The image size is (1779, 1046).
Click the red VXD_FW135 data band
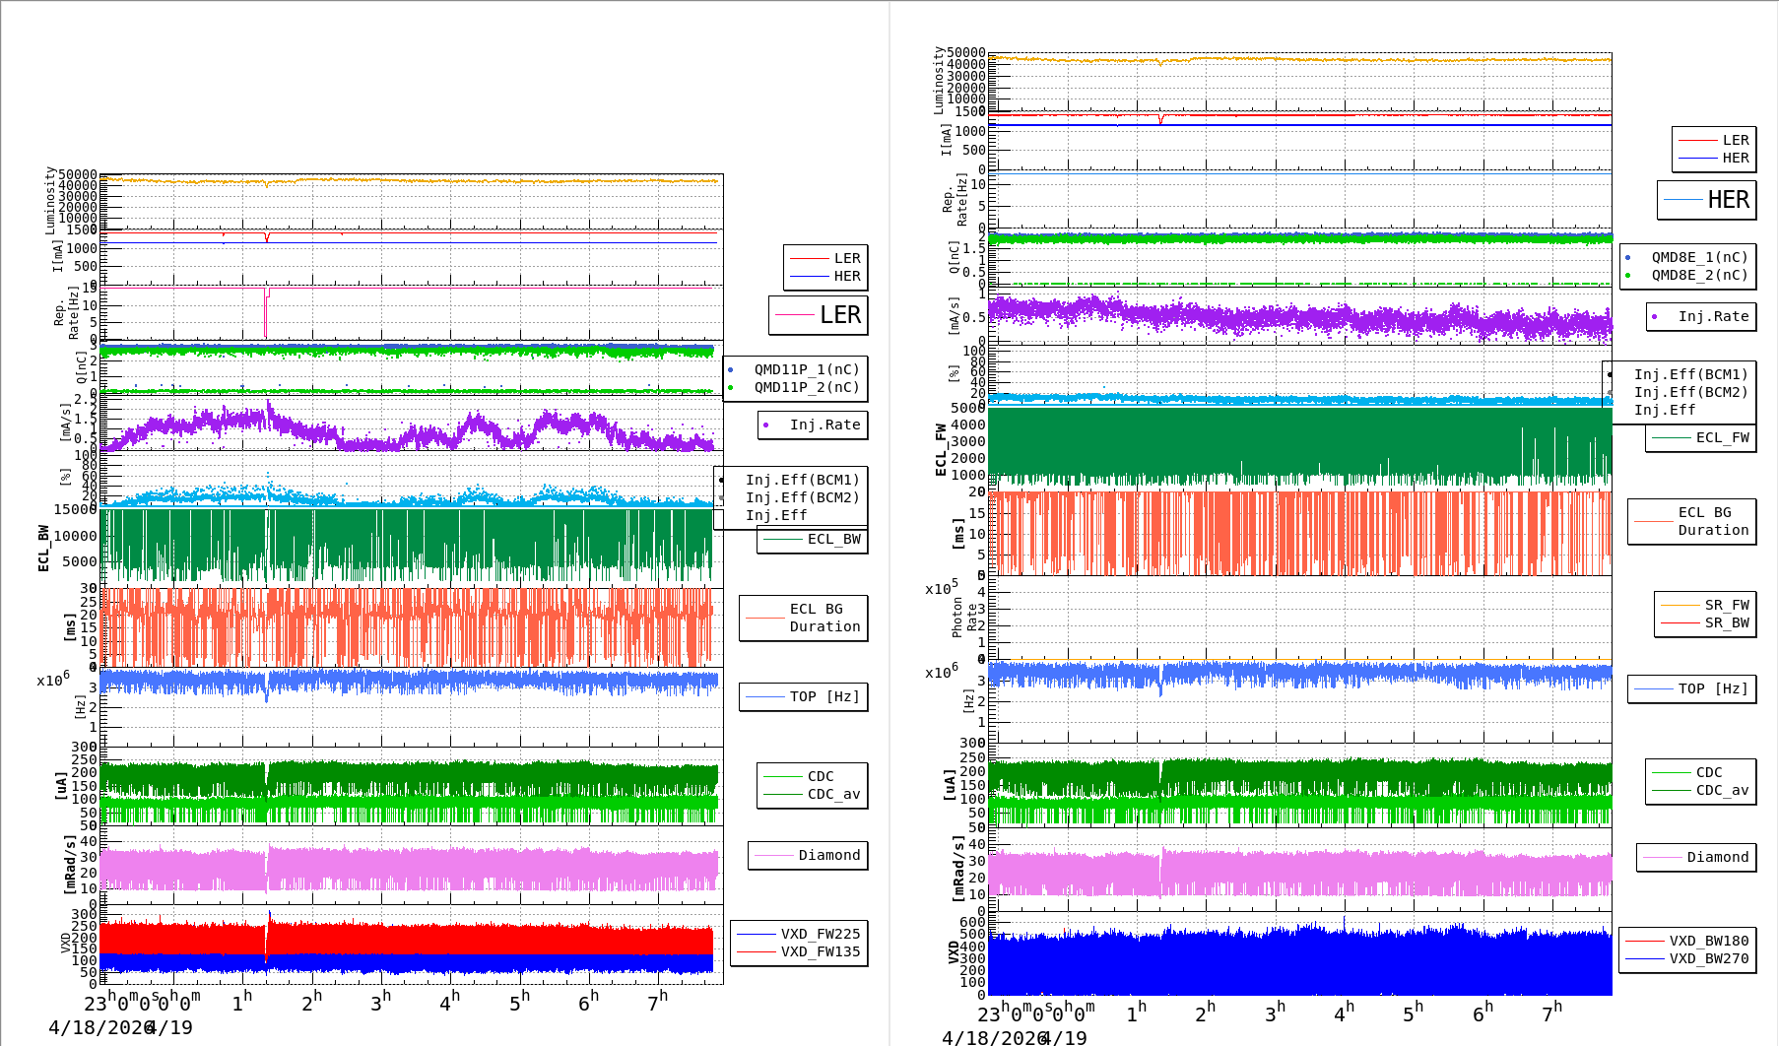pyautogui.click(x=414, y=939)
